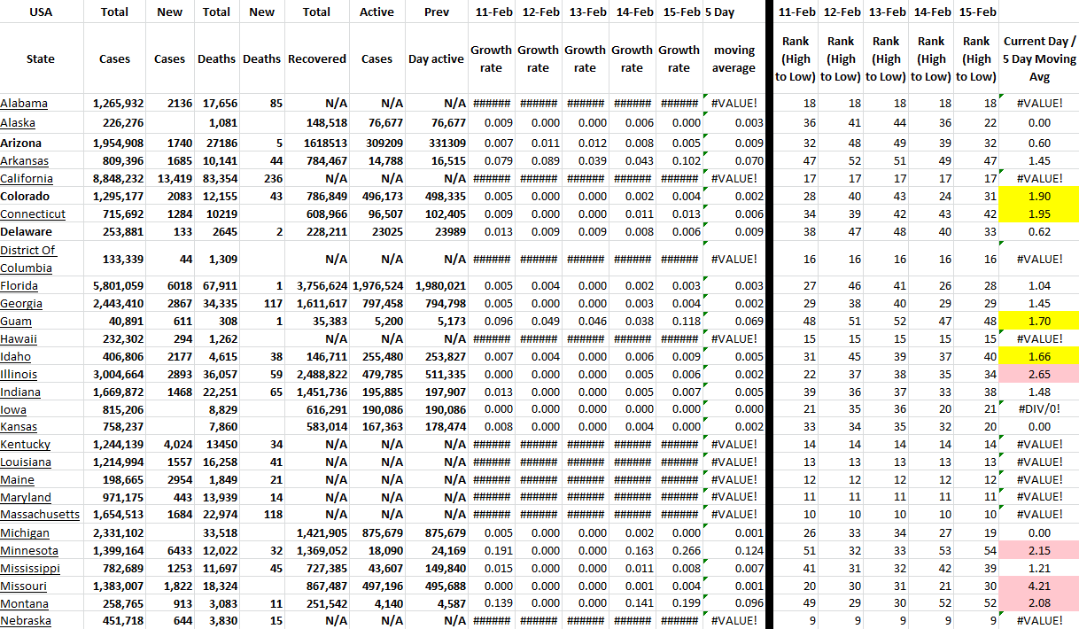Viewport: 1079px width, 629px height.
Task: Select California's total cases cell 8,848,232
Action: pos(118,179)
